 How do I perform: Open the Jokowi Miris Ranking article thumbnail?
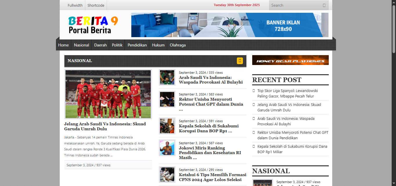[167, 148]
